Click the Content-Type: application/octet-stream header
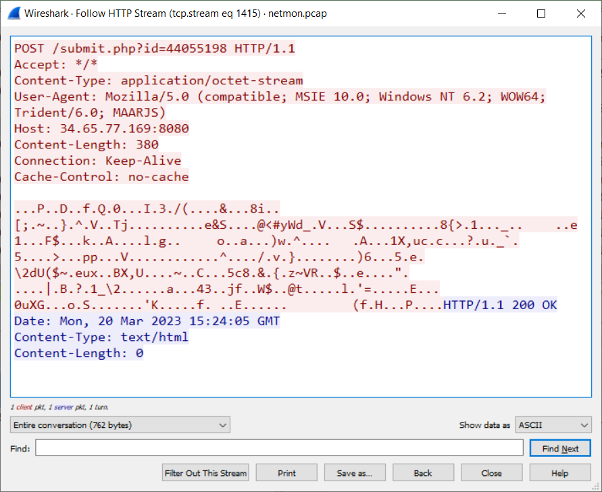Image resolution: width=602 pixels, height=492 pixels. [159, 80]
